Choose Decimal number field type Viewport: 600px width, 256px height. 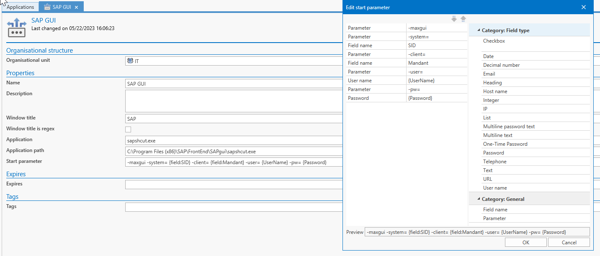[x=536, y=65]
